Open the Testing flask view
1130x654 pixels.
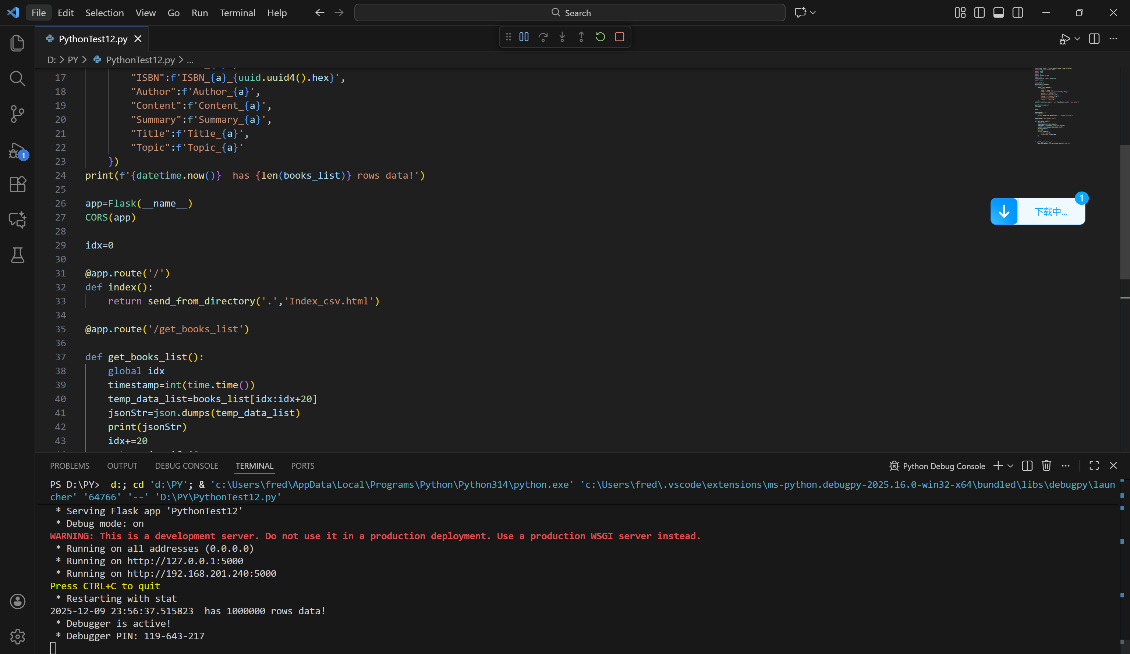pyautogui.click(x=17, y=255)
